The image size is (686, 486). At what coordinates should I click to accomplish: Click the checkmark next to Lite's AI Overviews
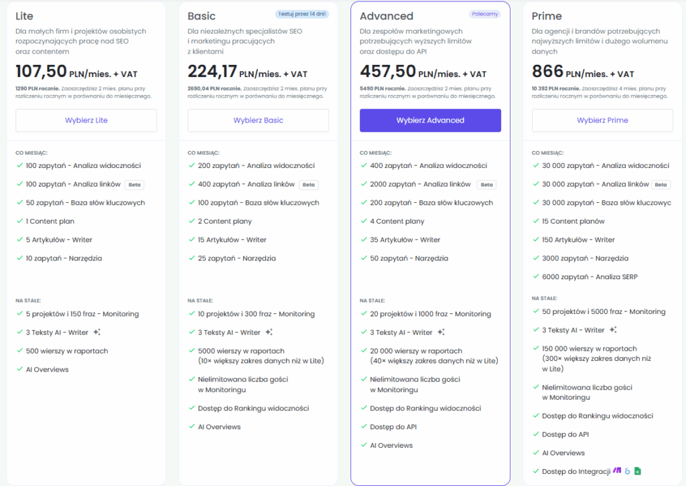(x=19, y=370)
